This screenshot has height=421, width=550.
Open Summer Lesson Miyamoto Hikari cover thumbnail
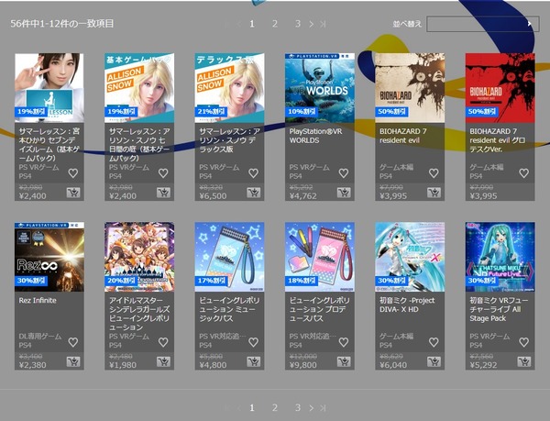click(49, 88)
